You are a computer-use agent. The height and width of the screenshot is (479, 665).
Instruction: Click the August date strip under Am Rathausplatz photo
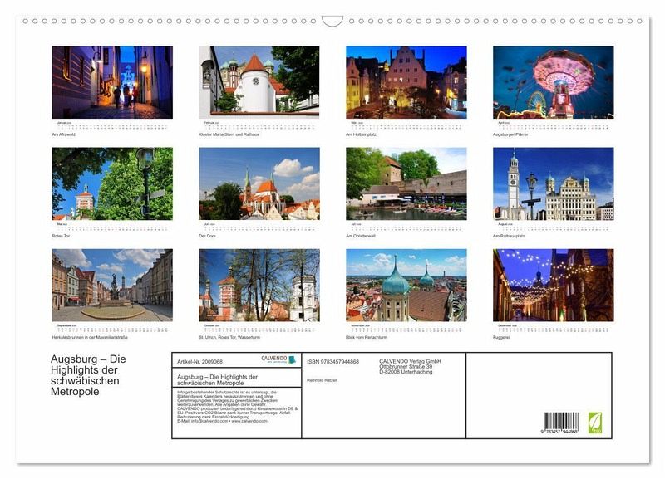click(x=554, y=227)
